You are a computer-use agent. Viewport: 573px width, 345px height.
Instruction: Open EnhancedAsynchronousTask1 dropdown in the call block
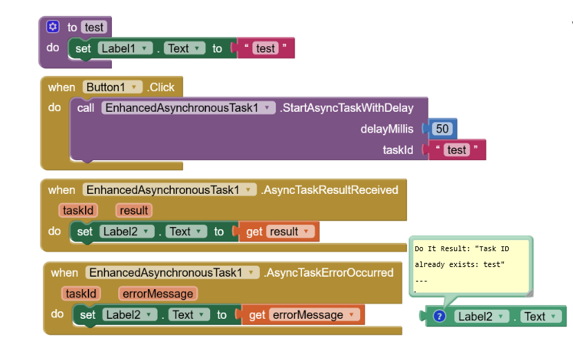[188, 108]
